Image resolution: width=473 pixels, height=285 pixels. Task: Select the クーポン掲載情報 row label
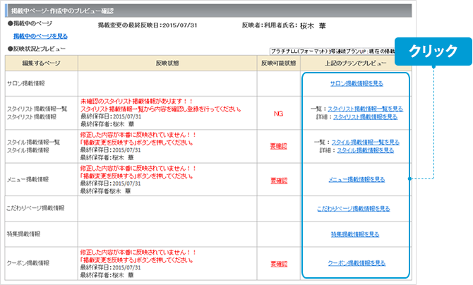pyautogui.click(x=28, y=263)
